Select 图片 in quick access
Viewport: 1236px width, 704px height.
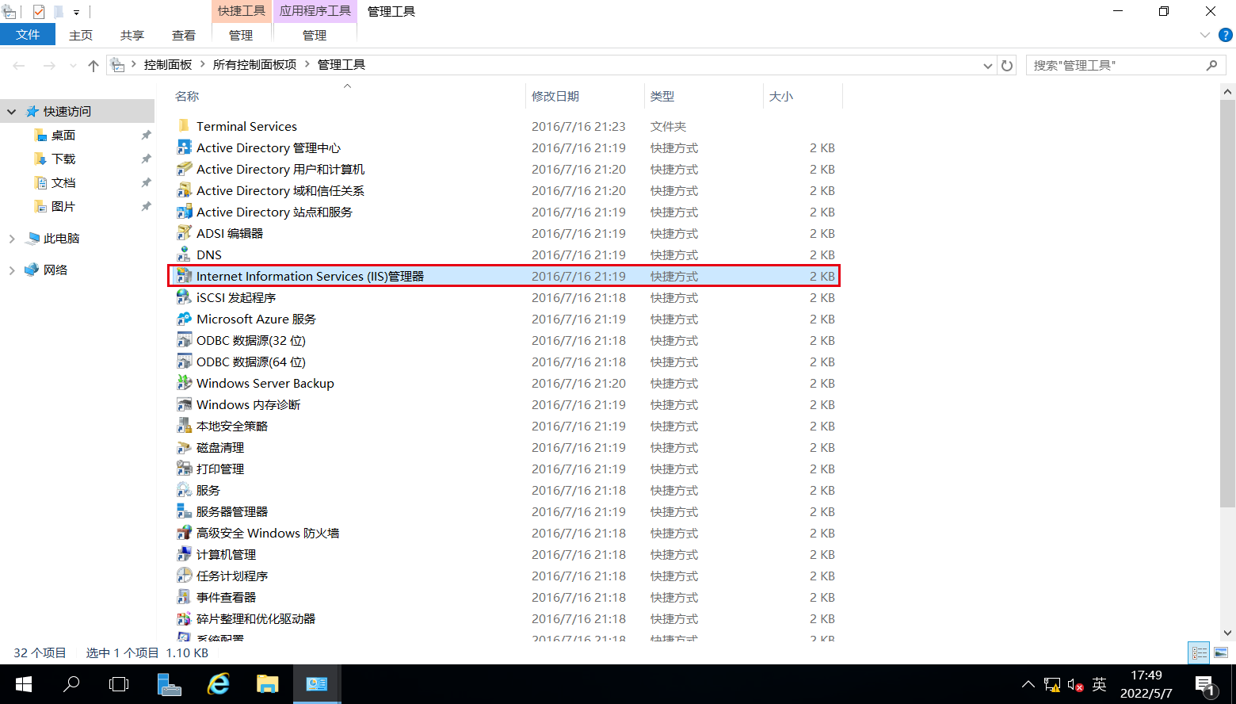click(63, 207)
